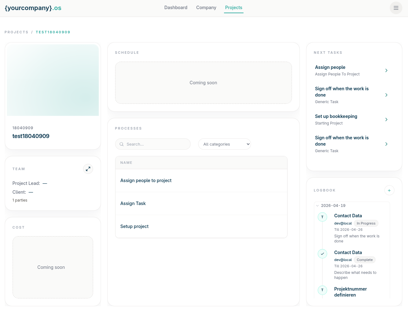The height and width of the screenshot is (322, 408).
Task: Click the In Progress status badge
Action: (366, 223)
